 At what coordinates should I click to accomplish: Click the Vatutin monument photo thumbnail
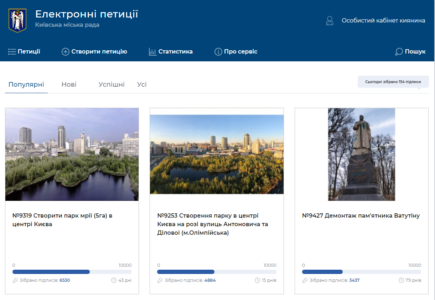361,154
